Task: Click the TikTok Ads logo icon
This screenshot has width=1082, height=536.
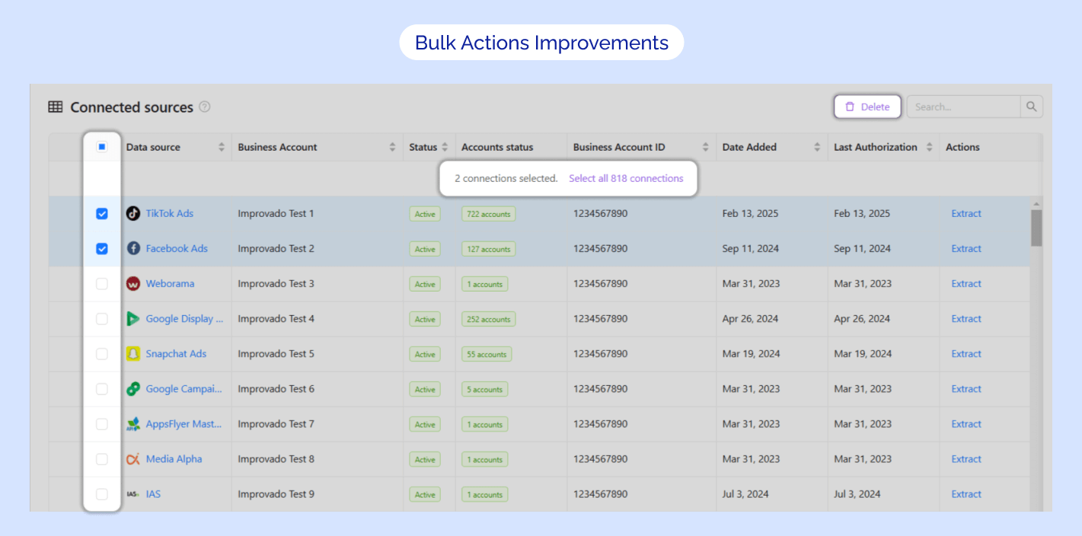Action: 133,214
